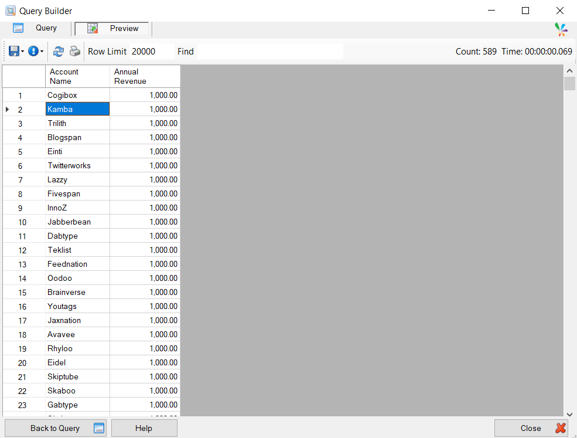The image size is (577, 438).
Task: Click the Account Name column header
Action: (78, 76)
